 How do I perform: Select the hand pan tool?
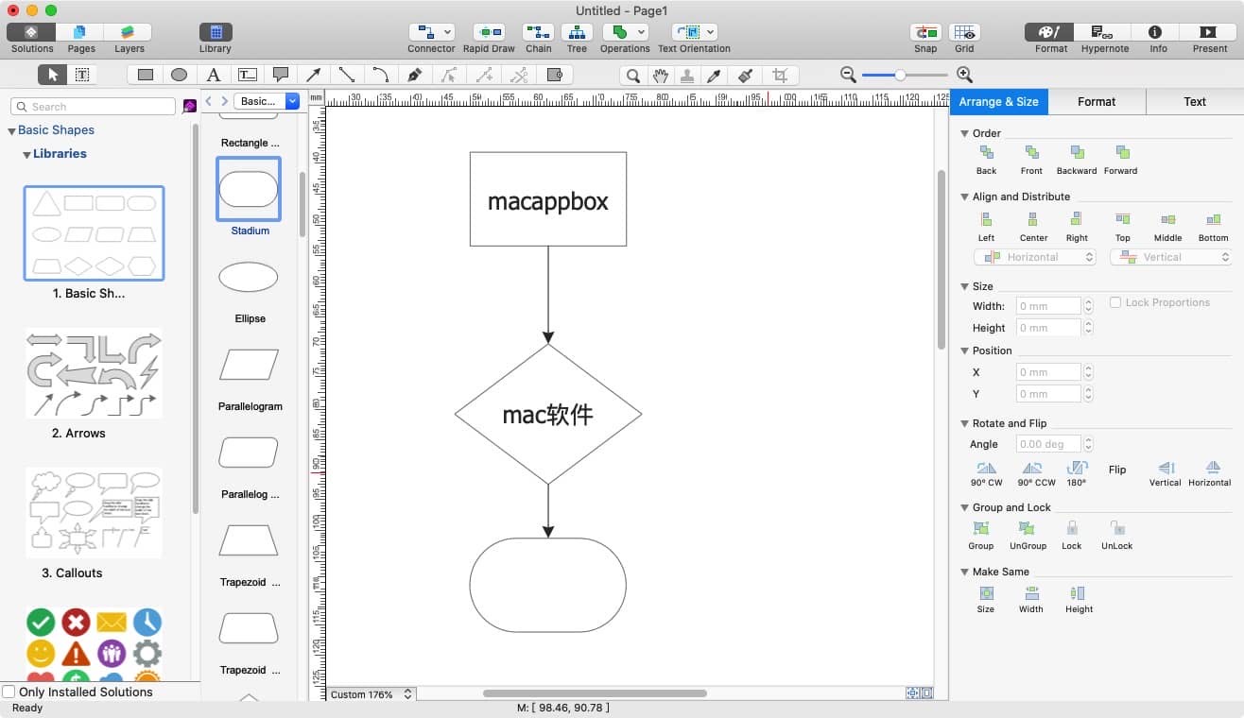coord(661,75)
